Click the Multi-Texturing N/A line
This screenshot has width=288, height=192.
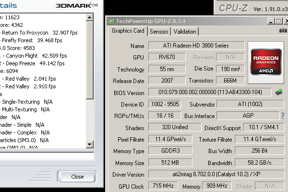25,110
